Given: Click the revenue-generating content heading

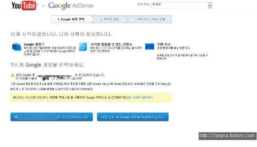Looking at the screenshot, I should 111,44.
